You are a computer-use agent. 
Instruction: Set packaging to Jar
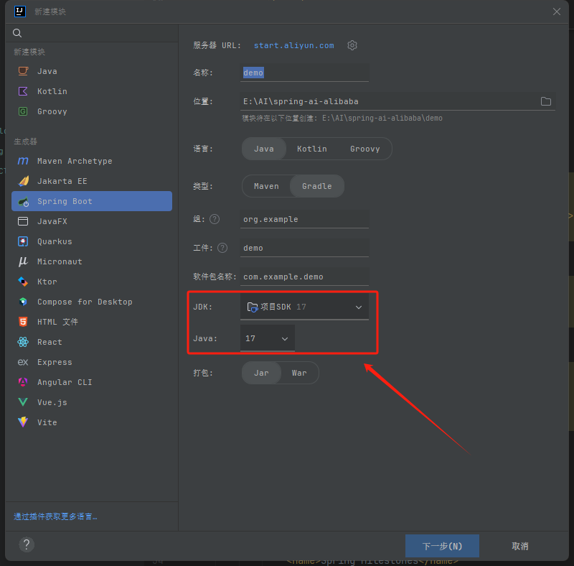tap(261, 373)
